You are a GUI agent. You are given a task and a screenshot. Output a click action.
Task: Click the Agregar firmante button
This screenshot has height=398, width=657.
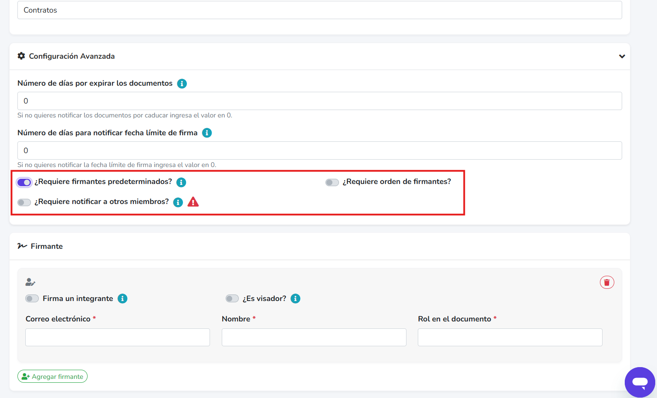click(x=52, y=376)
